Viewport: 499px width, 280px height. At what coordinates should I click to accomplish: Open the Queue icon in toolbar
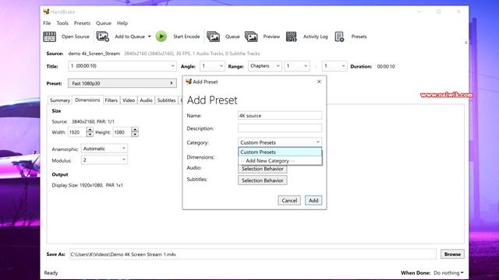coord(213,37)
